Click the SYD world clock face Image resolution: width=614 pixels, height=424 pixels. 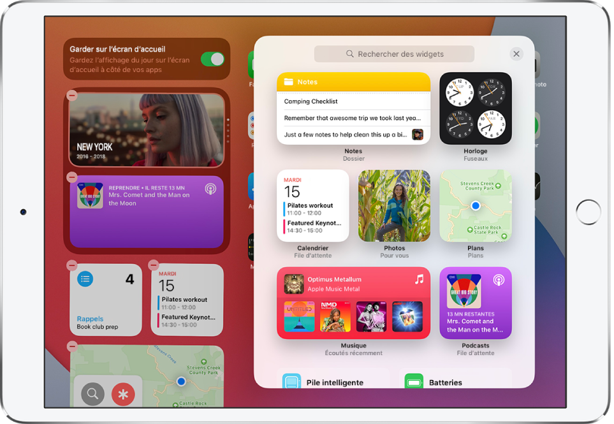(x=459, y=124)
